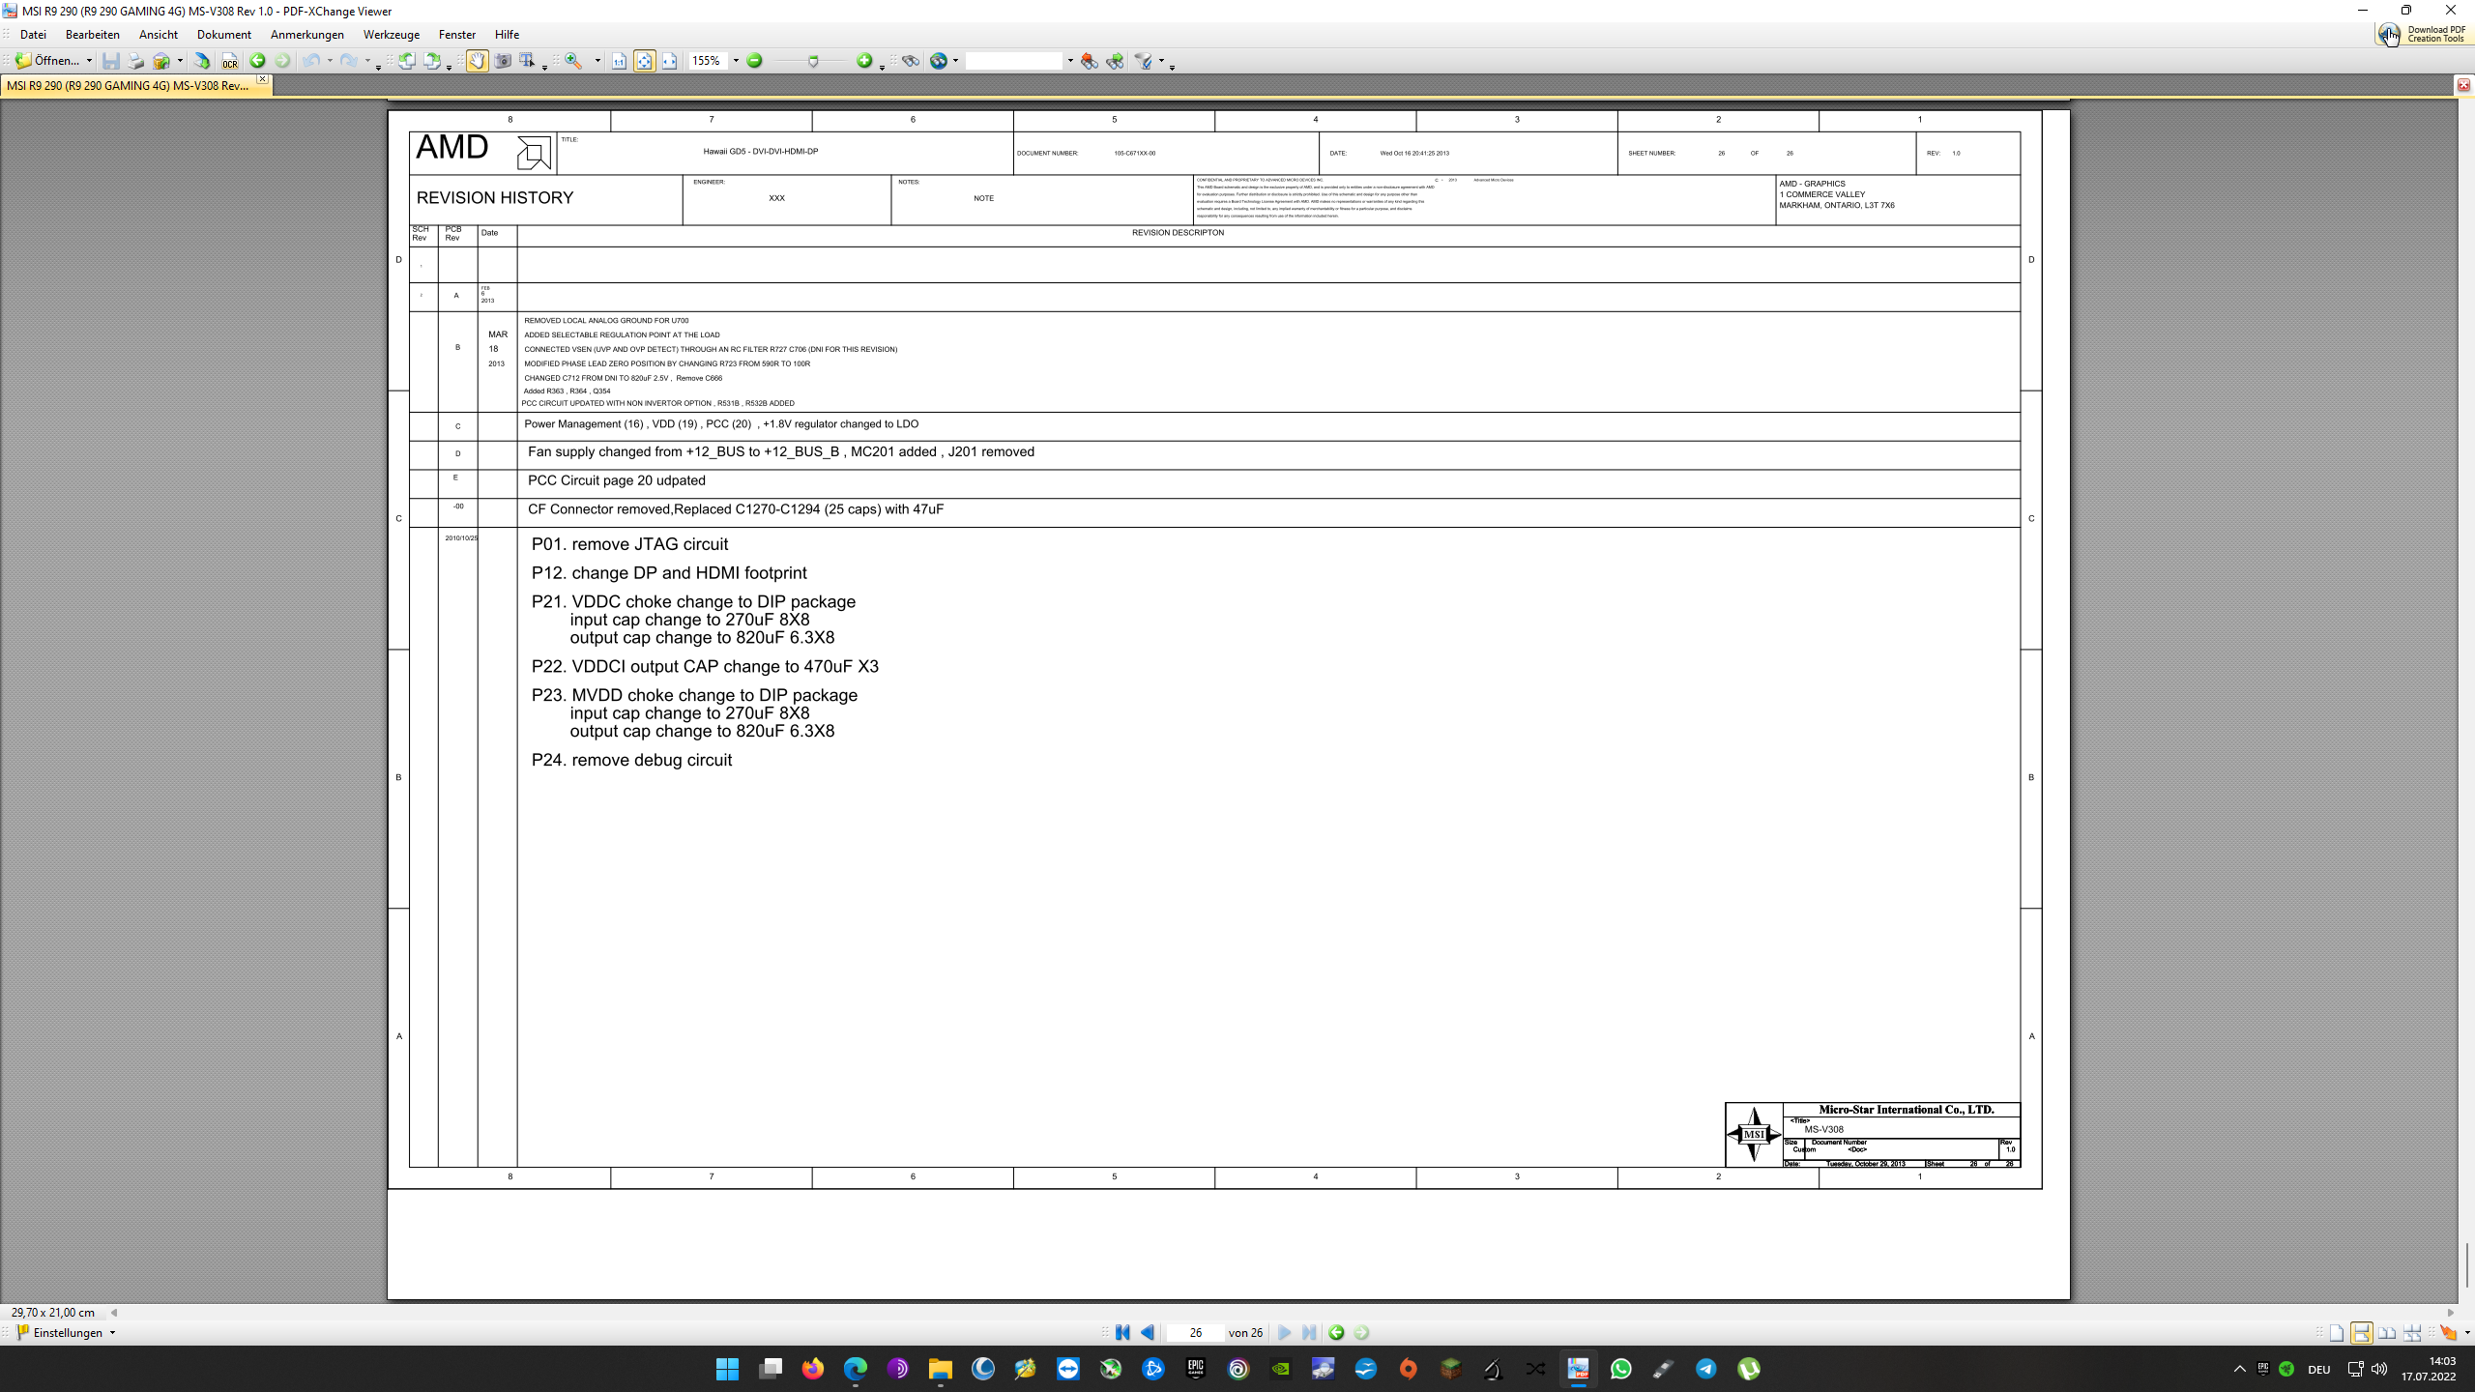The image size is (2475, 1392).
Task: Jump to last page button
Action: click(x=1309, y=1333)
